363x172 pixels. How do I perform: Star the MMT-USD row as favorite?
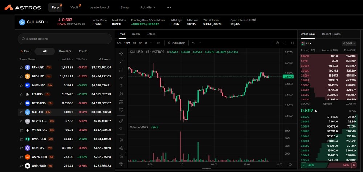point(21,85)
